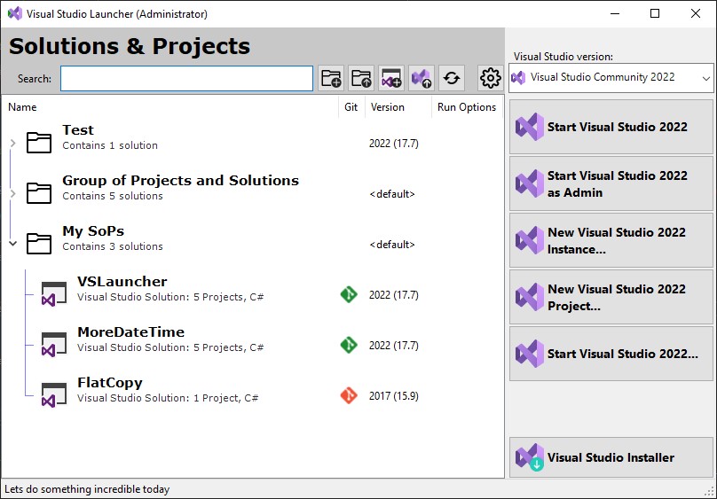717x499 pixels.
Task: Click the New Visual Studio 2022 Instance button
Action: coord(611,240)
